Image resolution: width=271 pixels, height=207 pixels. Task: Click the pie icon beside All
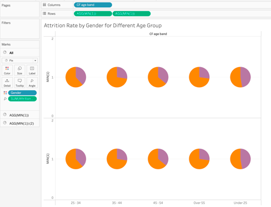(5, 53)
